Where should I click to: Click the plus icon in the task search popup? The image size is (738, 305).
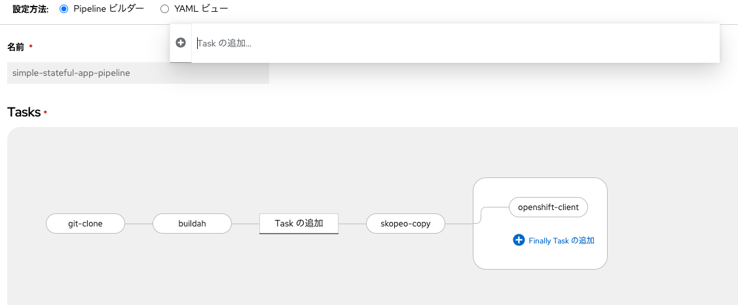coord(181,43)
